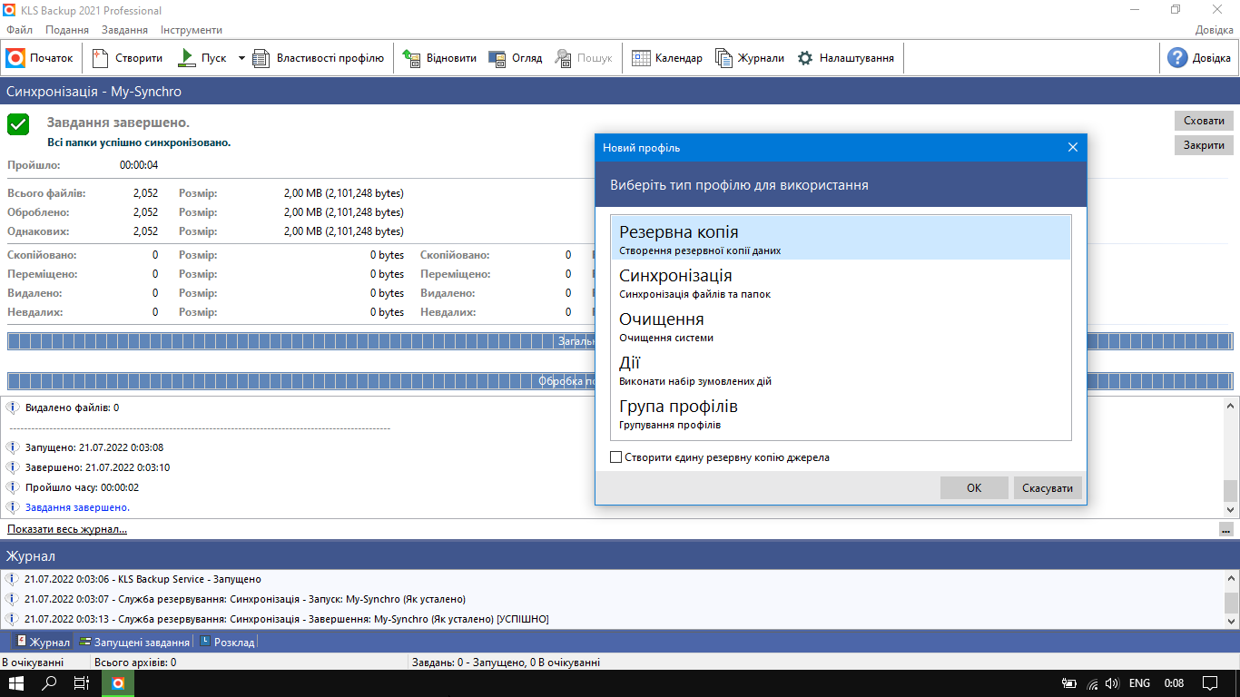Open the Огляд browse toolbar button
Image resolution: width=1240 pixels, height=697 pixels.
click(516, 58)
